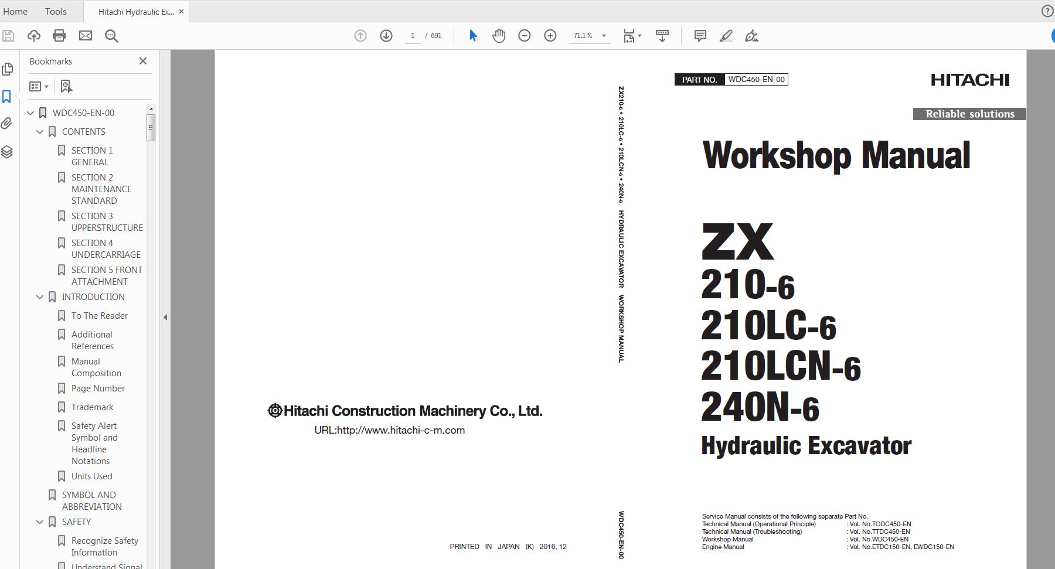Open bookmark SECTION 5 FRONT ATTACHMENT
Image resolution: width=1055 pixels, height=569 pixels.
(x=107, y=275)
